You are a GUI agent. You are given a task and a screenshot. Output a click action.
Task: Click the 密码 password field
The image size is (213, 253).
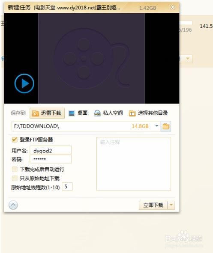(x=51, y=159)
